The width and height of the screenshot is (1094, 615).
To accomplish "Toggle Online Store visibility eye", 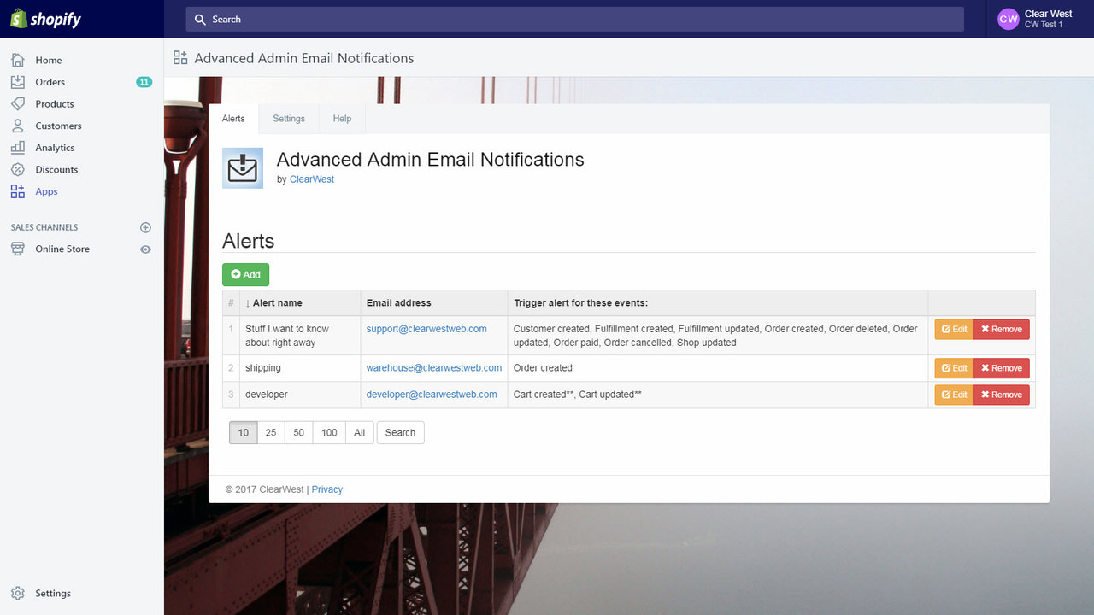I will pos(145,249).
